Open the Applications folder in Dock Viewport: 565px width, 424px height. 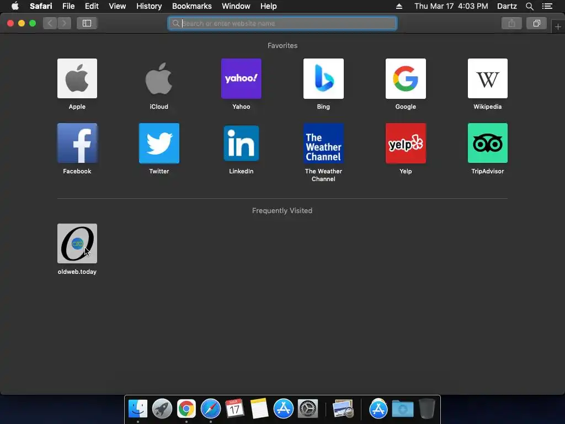(379, 409)
